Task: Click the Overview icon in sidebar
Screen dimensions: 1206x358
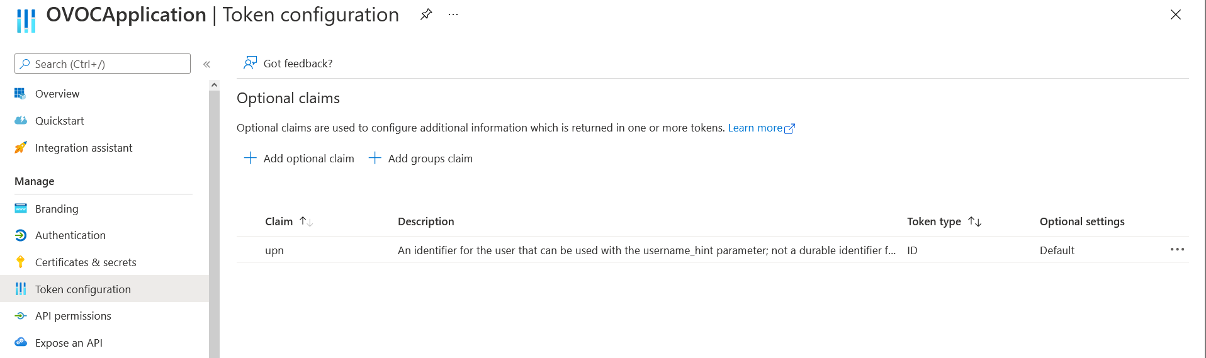Action: click(x=20, y=94)
